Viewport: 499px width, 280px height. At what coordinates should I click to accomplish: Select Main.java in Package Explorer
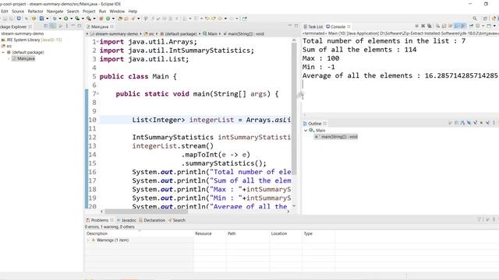coord(23,58)
